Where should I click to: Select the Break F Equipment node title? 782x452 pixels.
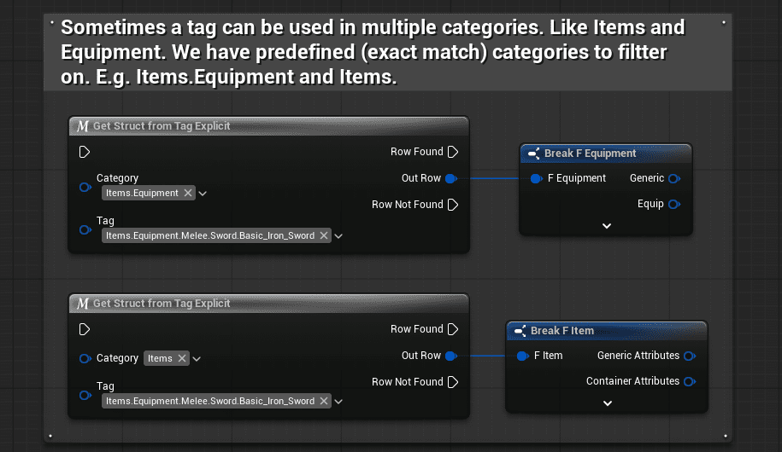tap(590, 154)
